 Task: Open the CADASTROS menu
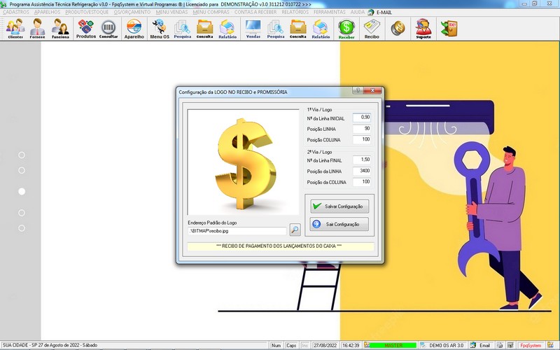coord(15,12)
